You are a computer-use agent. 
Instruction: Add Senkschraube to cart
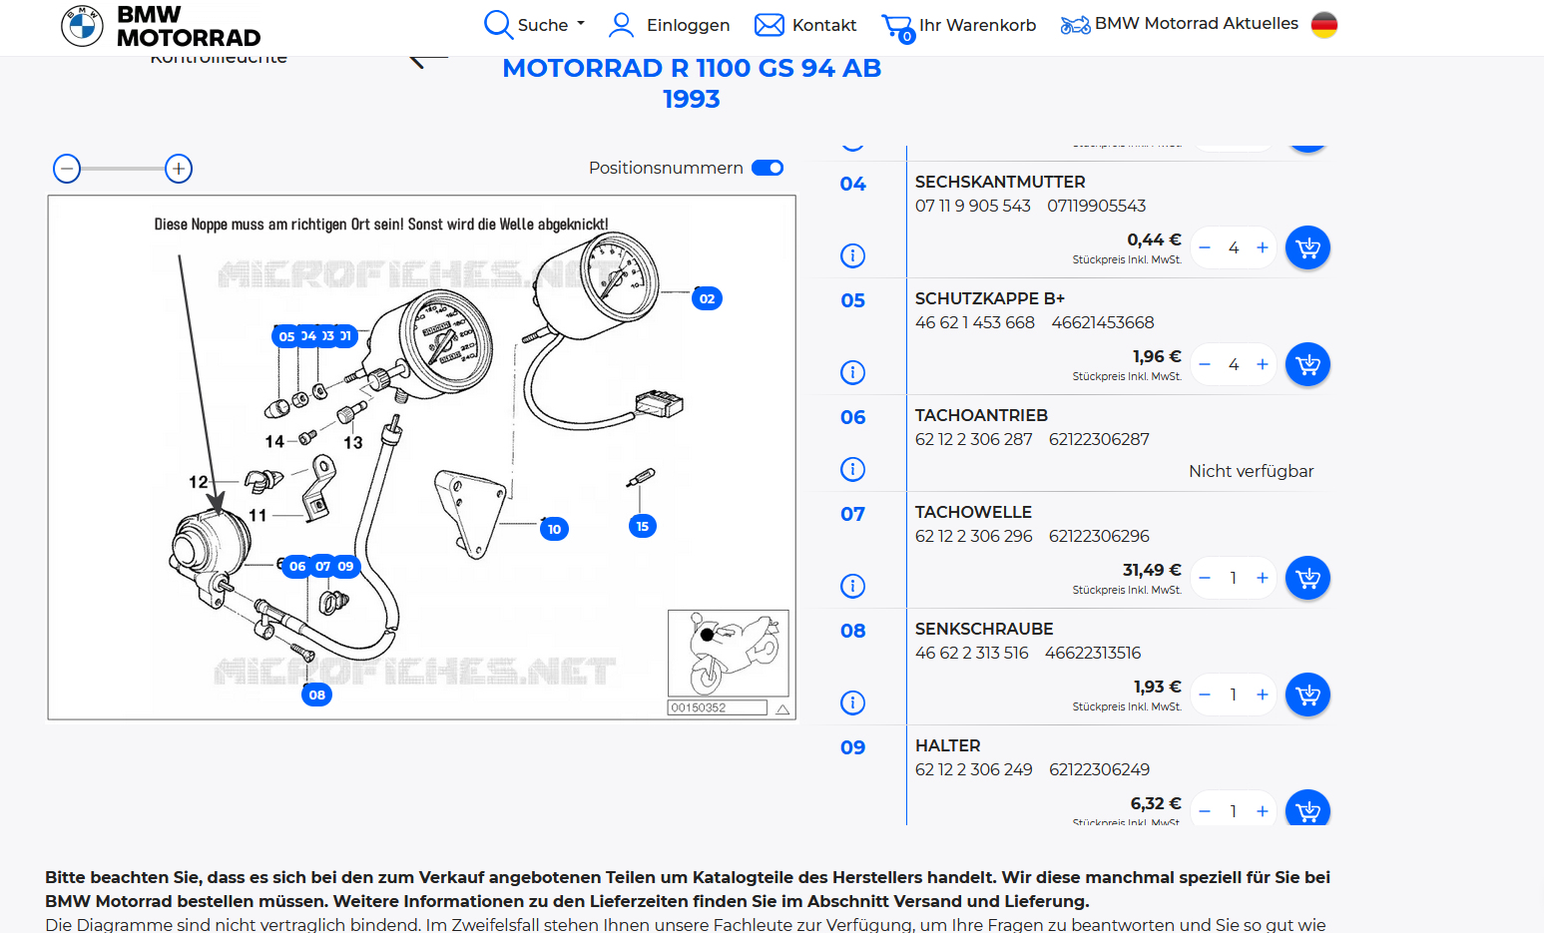1307,695
